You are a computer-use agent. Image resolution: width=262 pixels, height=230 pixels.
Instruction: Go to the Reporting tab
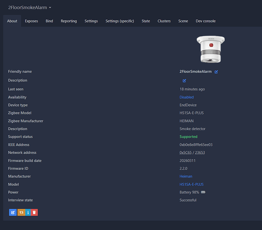[x=69, y=21]
